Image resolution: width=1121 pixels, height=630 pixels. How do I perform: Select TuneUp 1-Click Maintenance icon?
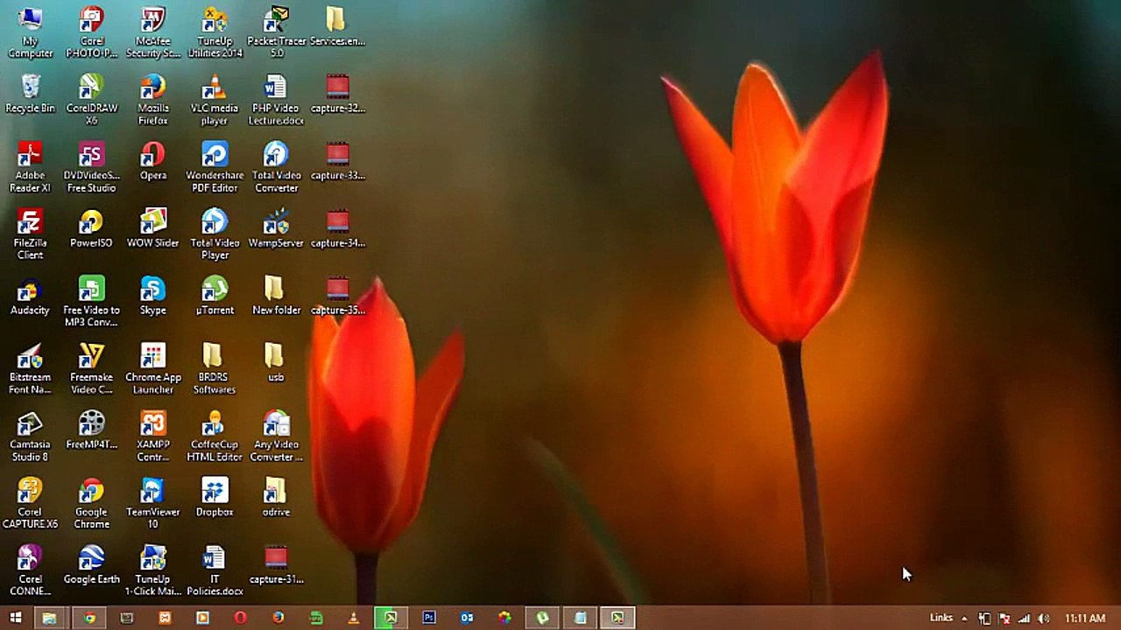[153, 571]
